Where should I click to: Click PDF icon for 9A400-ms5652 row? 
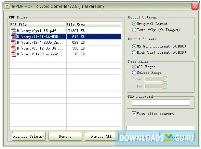tap(13, 54)
